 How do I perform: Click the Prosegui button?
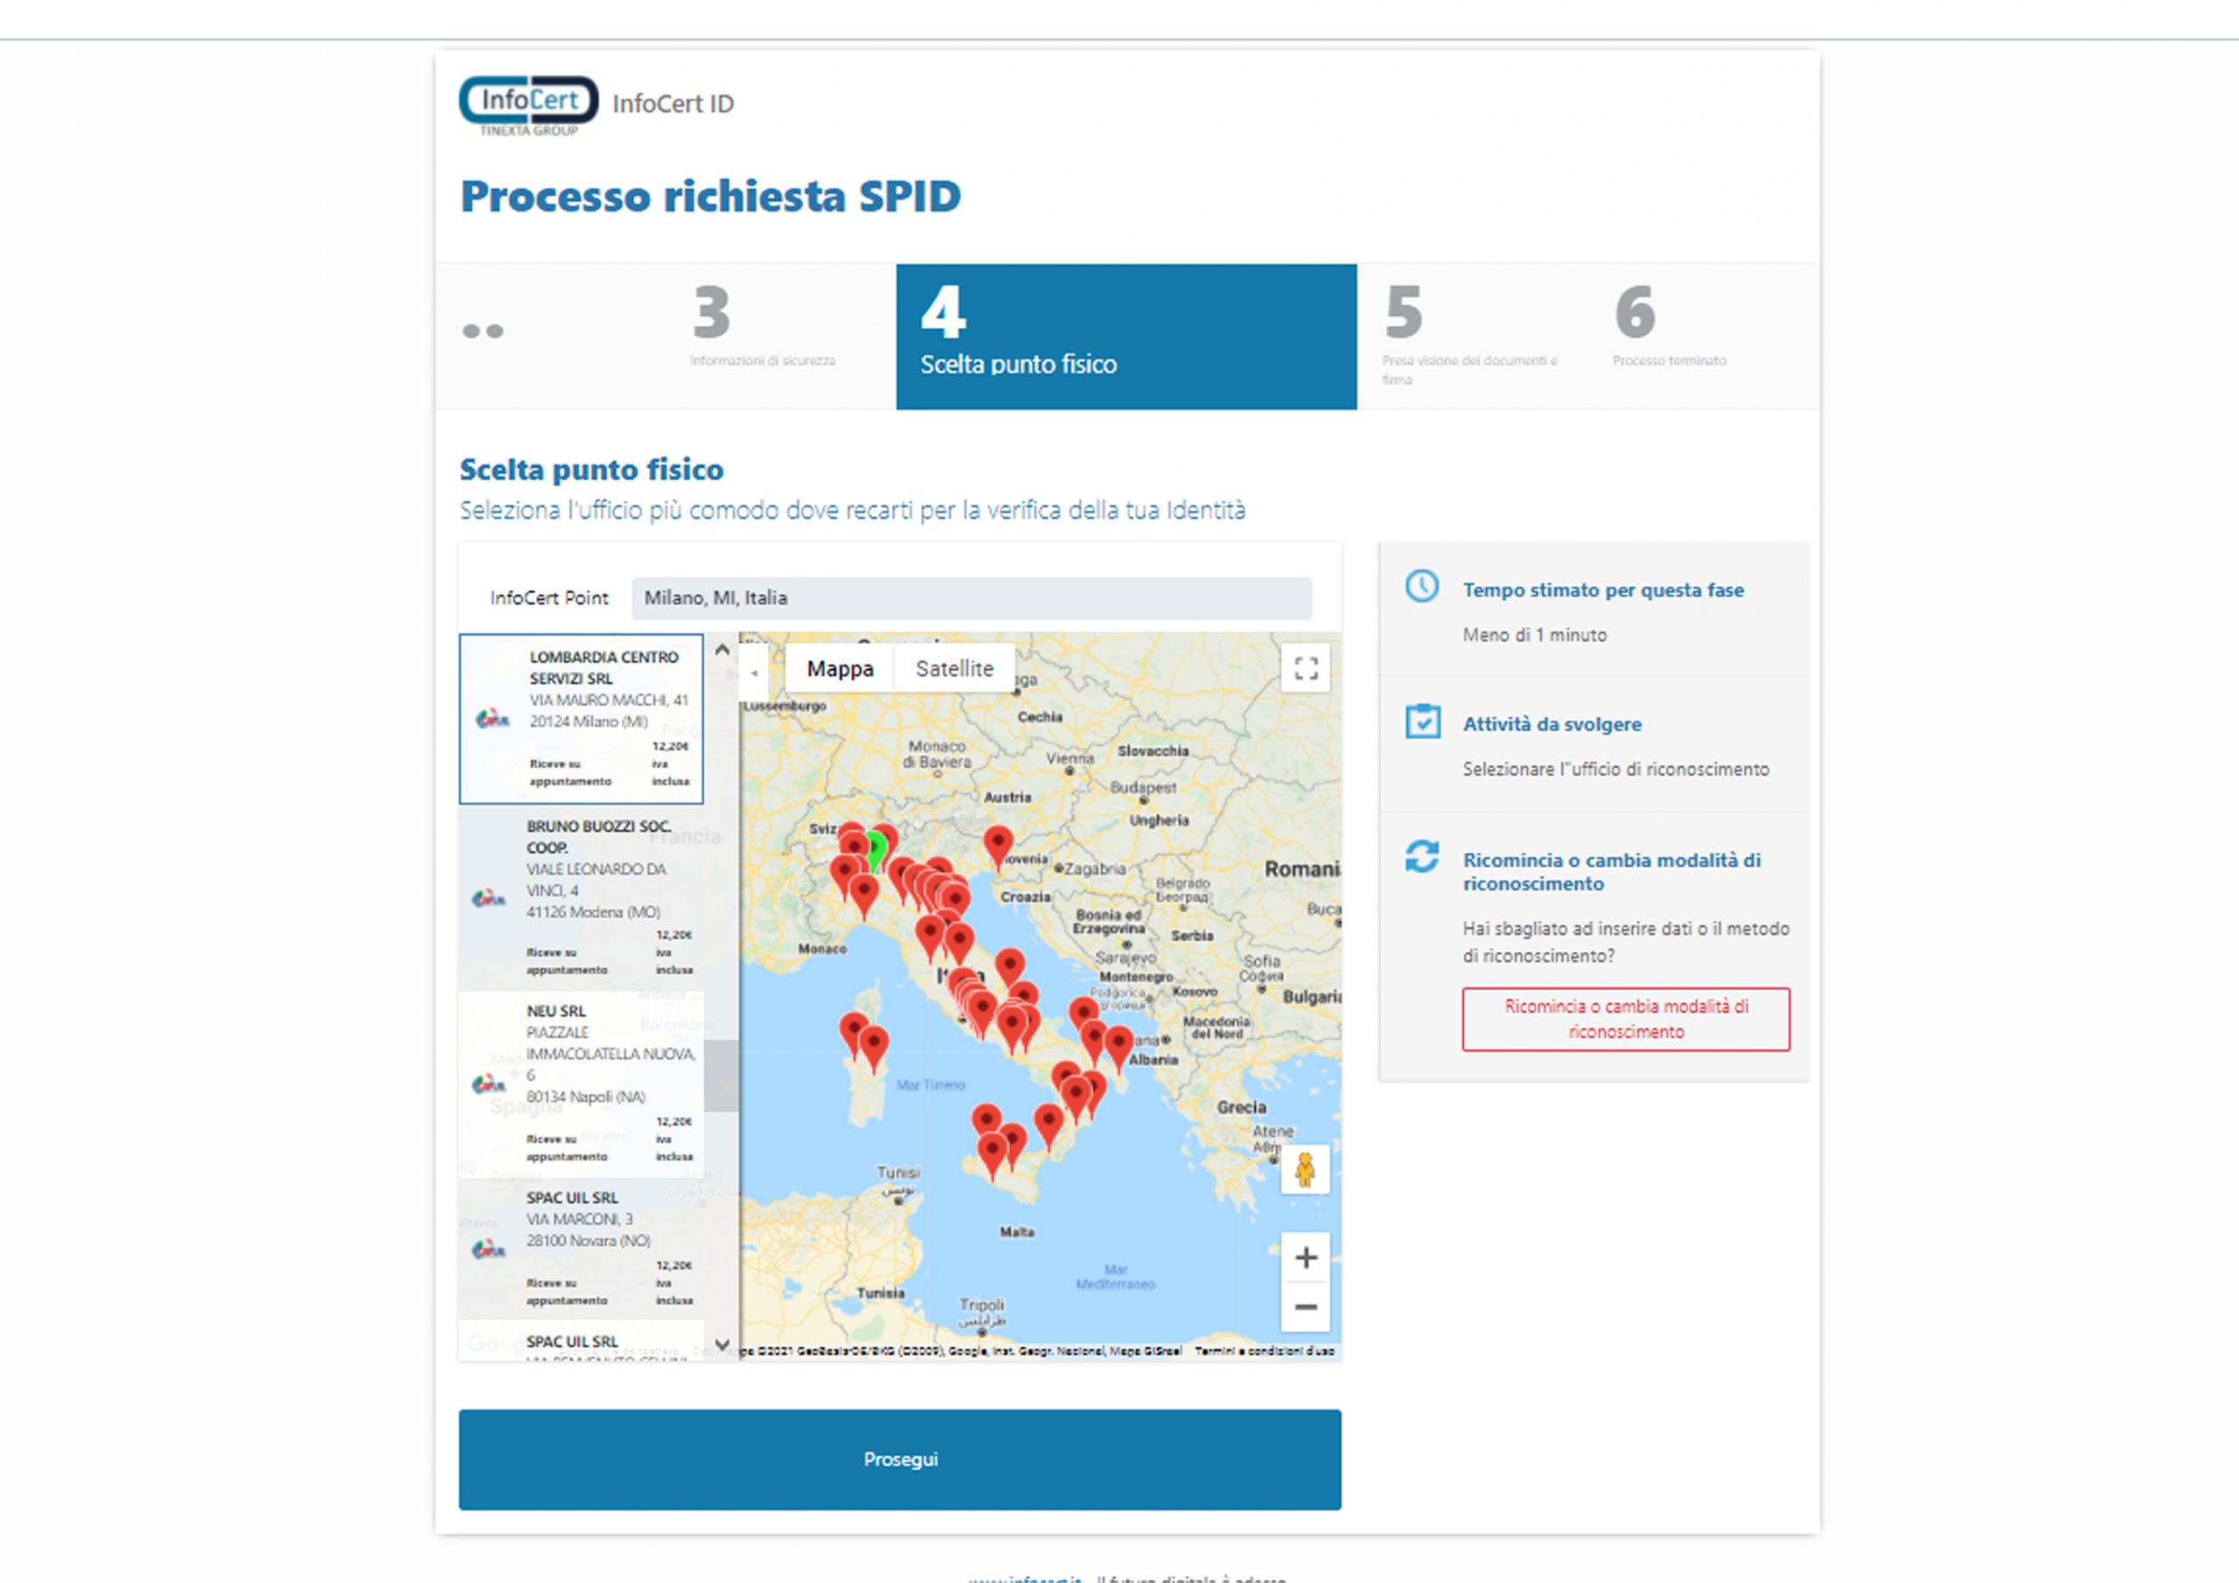pos(900,1459)
